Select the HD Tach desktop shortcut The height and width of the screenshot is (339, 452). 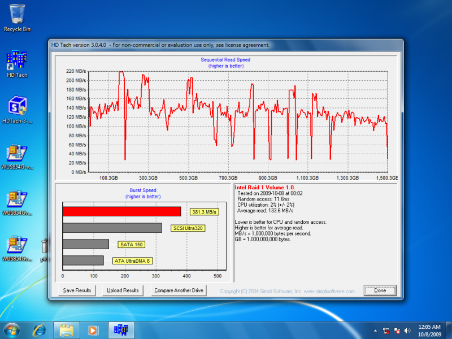pyautogui.click(x=17, y=64)
